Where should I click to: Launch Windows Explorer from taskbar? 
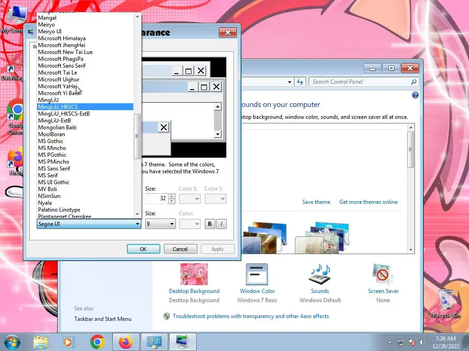point(41,342)
